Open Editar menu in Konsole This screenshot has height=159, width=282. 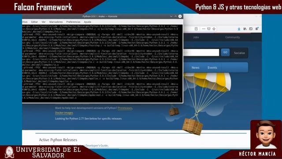click(x=34, y=22)
